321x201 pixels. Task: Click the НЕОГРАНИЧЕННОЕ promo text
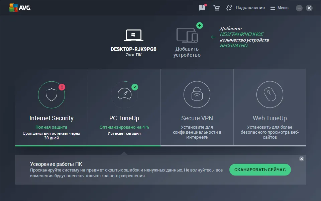pos(241,34)
